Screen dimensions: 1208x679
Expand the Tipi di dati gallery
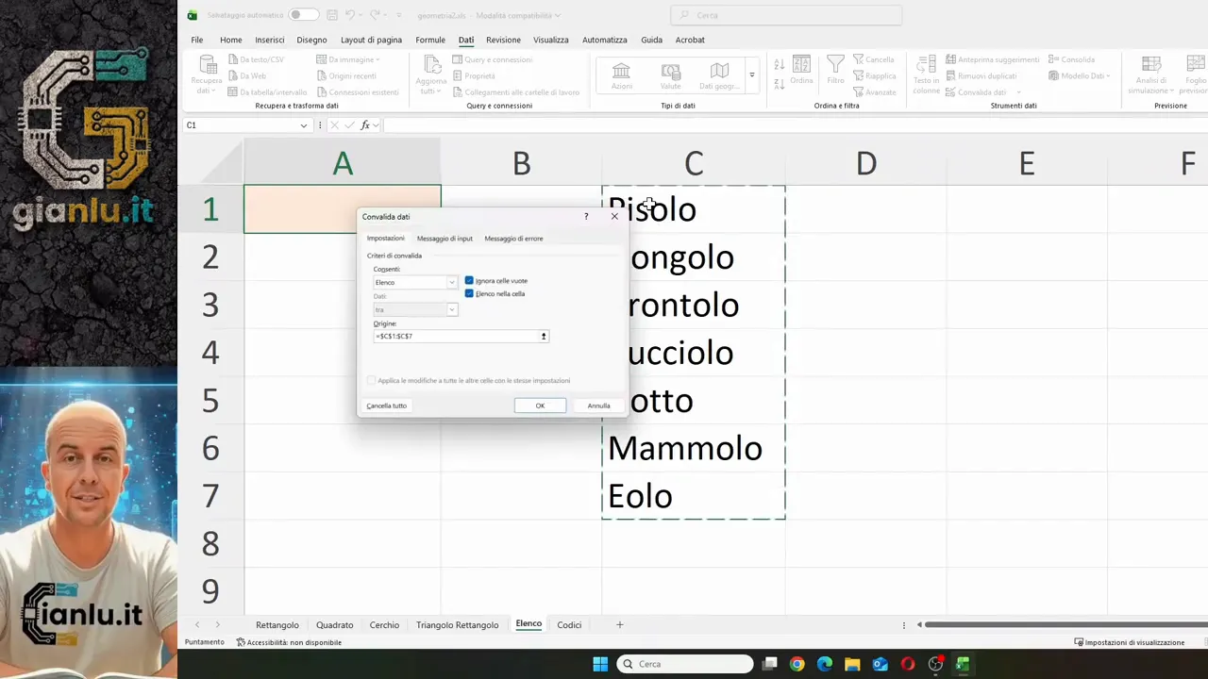[751, 75]
